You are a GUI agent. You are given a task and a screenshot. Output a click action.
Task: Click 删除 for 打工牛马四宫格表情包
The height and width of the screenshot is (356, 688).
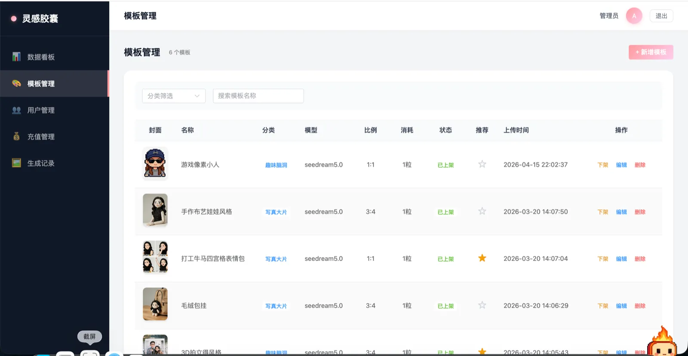[x=640, y=259]
